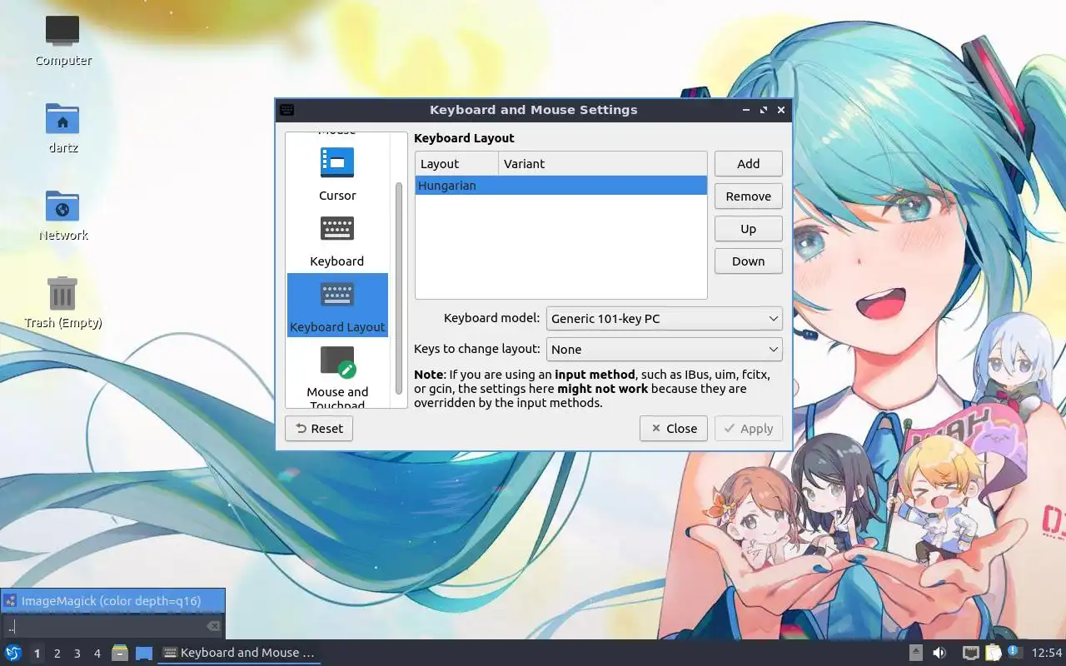Click the Keyboard and Mouse taskbar entry
1066x666 pixels.
239,653
